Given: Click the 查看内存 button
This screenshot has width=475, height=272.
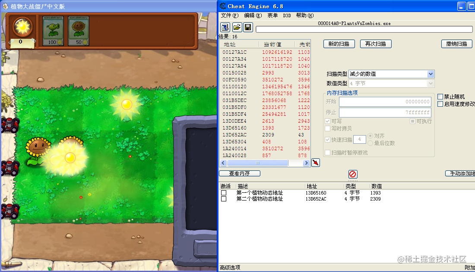Looking at the screenshot, I should point(240,173).
